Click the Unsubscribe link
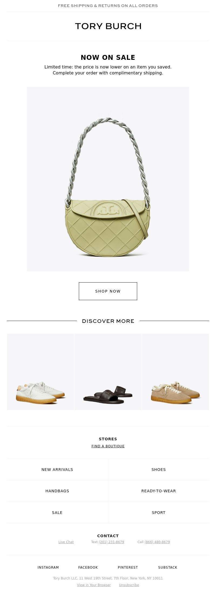 [x=129, y=585]
